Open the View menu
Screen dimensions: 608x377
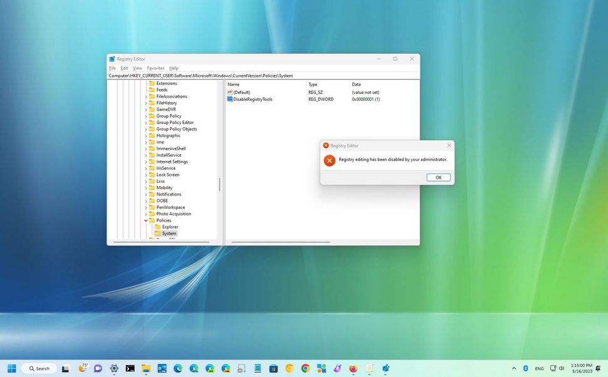pos(137,68)
